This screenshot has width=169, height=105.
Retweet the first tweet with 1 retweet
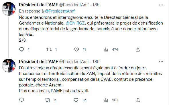point(49,49)
